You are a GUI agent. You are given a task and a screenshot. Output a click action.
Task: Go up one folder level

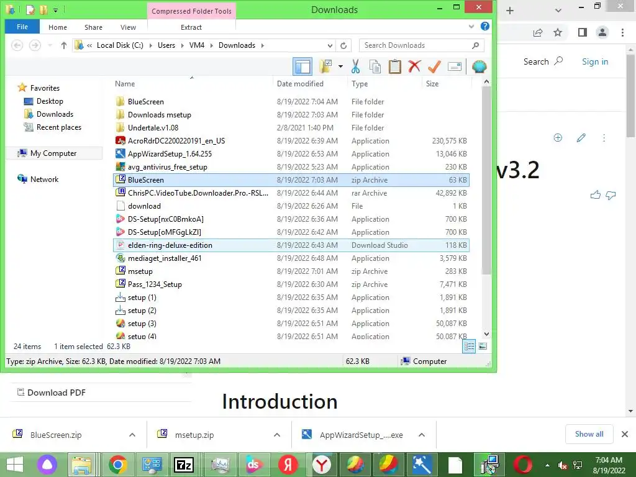[64, 45]
